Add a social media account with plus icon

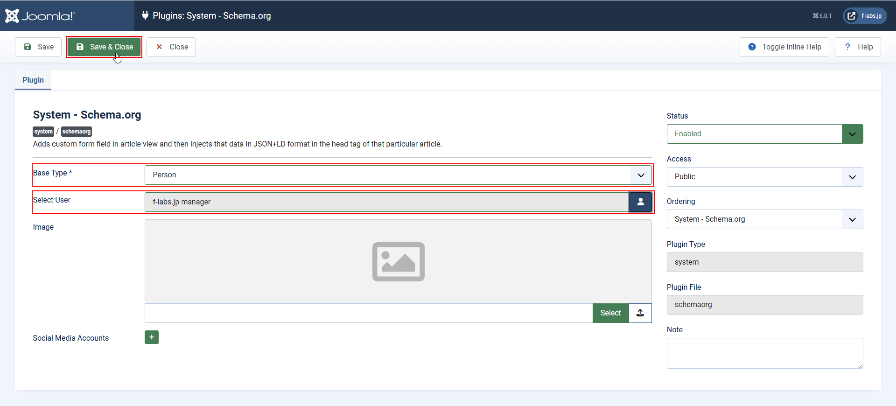pos(152,337)
